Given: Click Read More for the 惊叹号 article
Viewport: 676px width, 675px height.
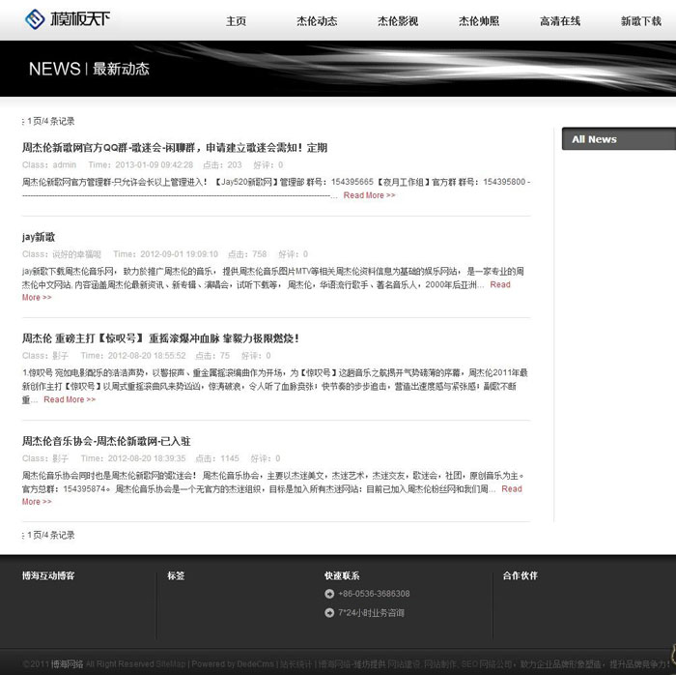Looking at the screenshot, I should tap(70, 399).
